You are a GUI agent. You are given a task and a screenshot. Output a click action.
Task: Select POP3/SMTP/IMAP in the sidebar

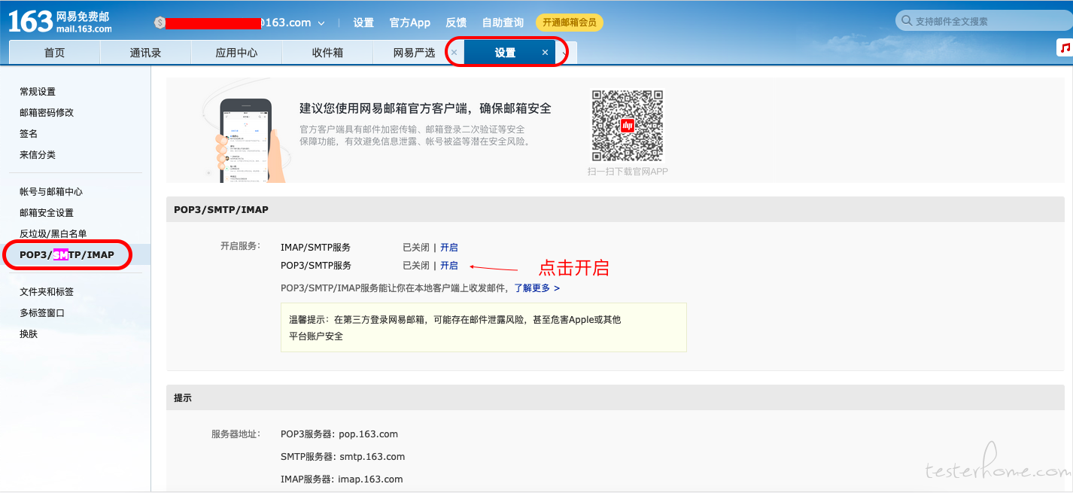point(67,255)
